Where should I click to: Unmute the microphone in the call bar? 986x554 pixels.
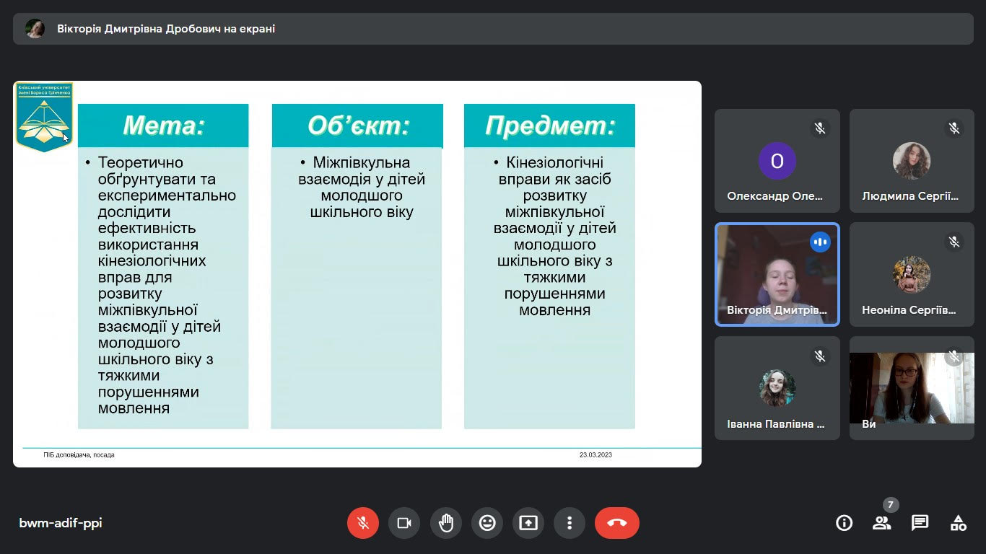point(363,523)
